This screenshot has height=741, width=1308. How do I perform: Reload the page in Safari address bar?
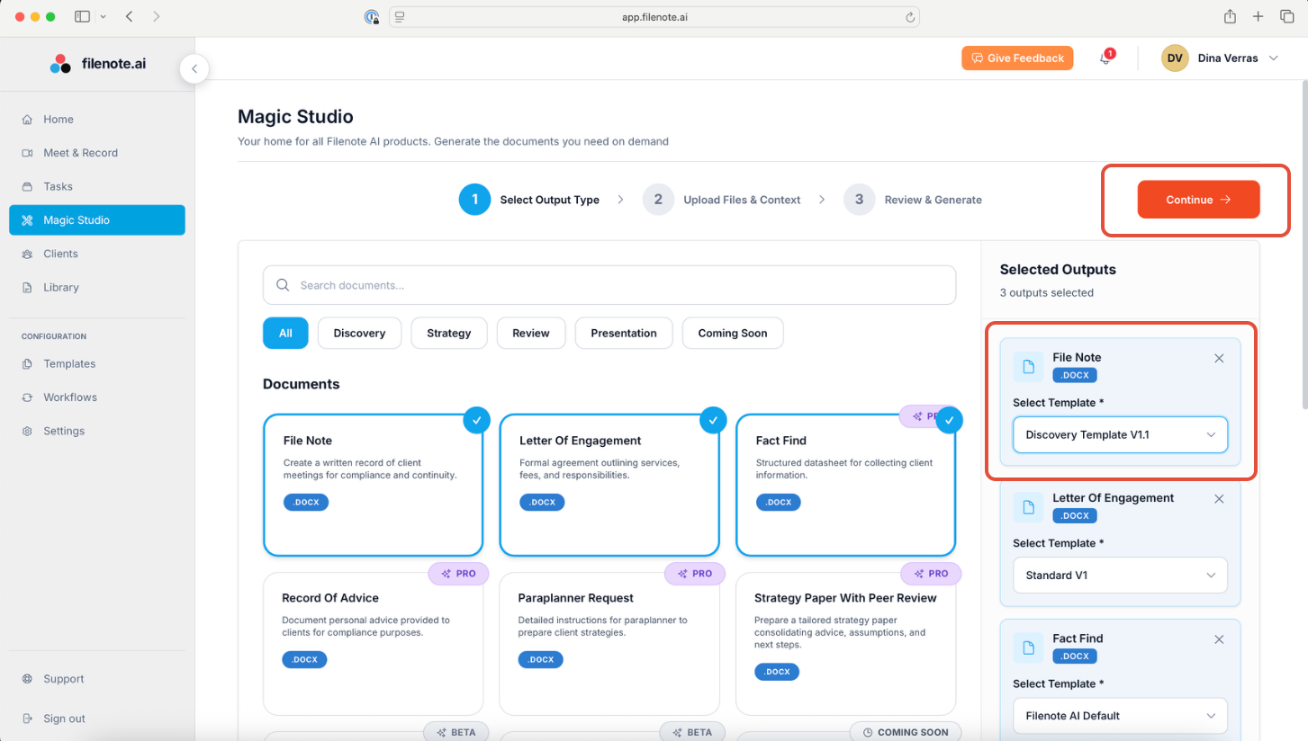coord(910,17)
